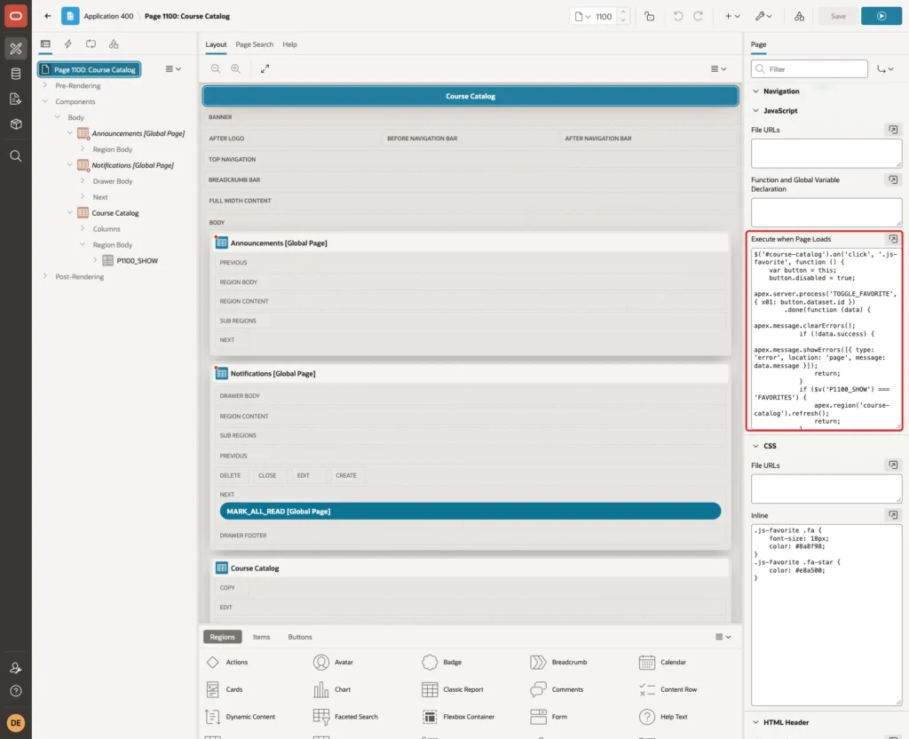
Task: Open Go to Group dropdown beside Filter
Action: (885, 69)
